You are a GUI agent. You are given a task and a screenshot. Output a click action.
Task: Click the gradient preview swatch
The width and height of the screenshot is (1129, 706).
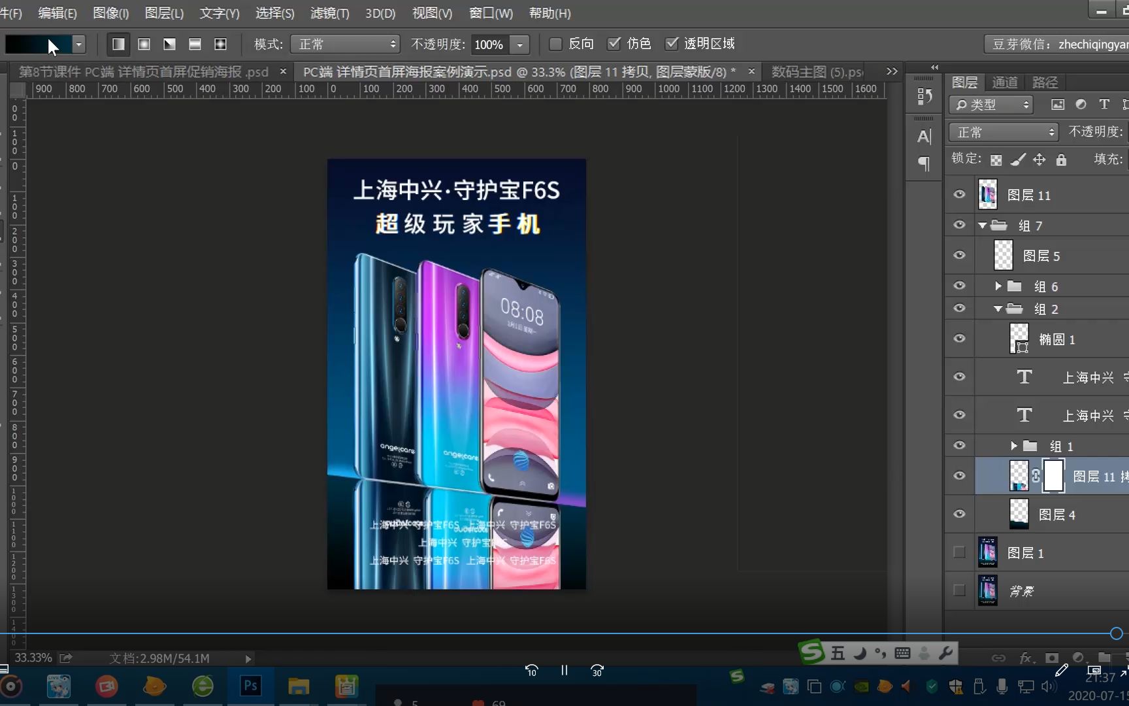38,44
